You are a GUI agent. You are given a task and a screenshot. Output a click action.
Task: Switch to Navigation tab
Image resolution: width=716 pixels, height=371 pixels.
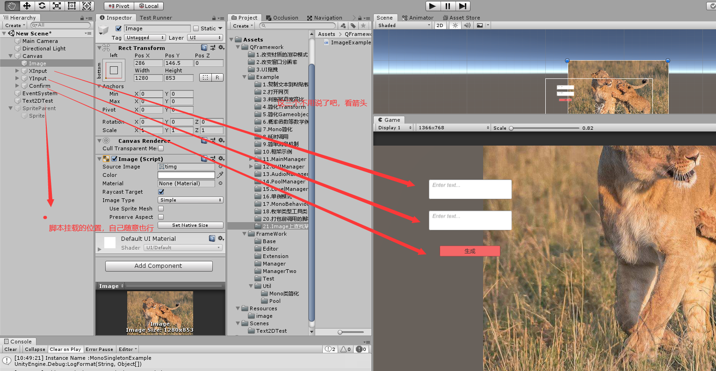pyautogui.click(x=325, y=18)
